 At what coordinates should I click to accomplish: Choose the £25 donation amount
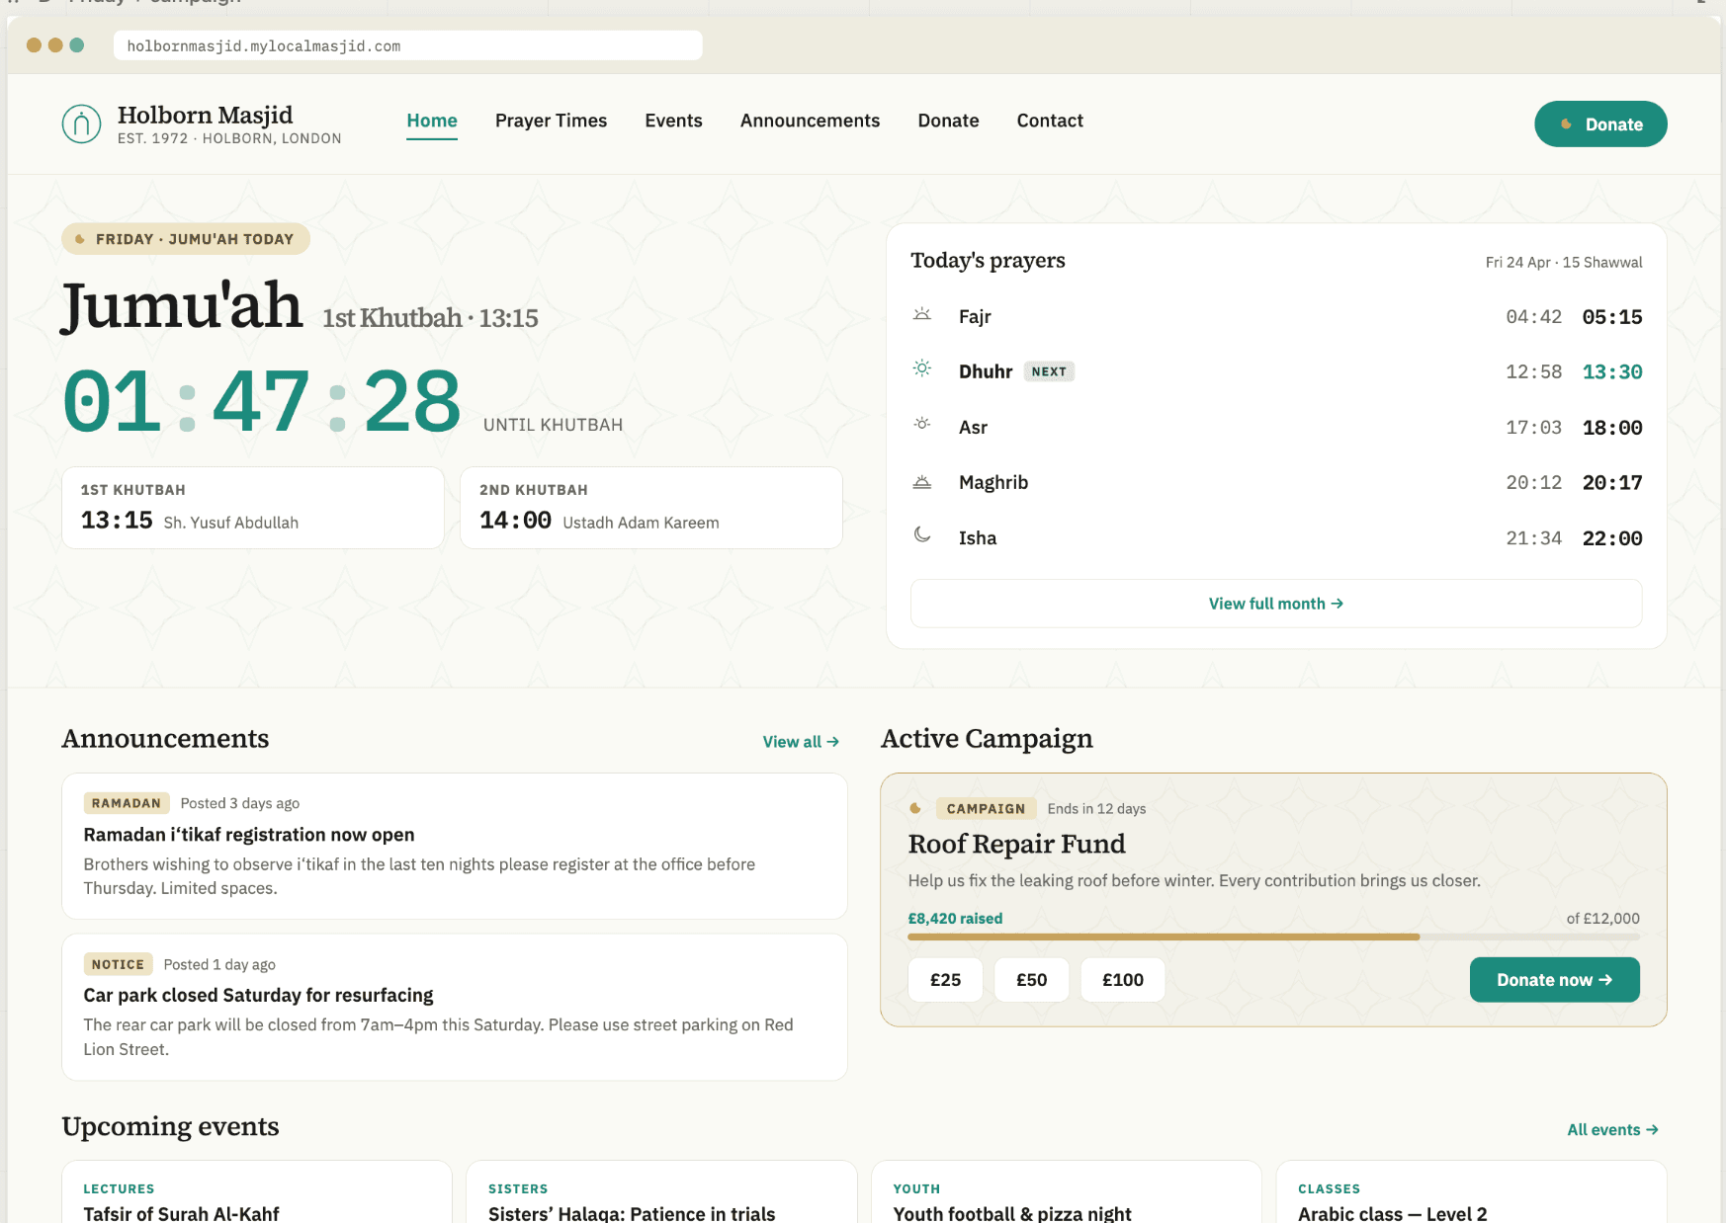(x=945, y=980)
